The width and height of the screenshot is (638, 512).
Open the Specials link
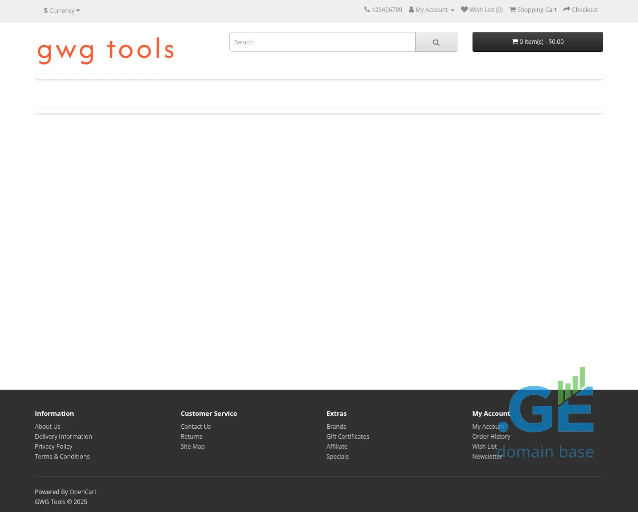(337, 457)
